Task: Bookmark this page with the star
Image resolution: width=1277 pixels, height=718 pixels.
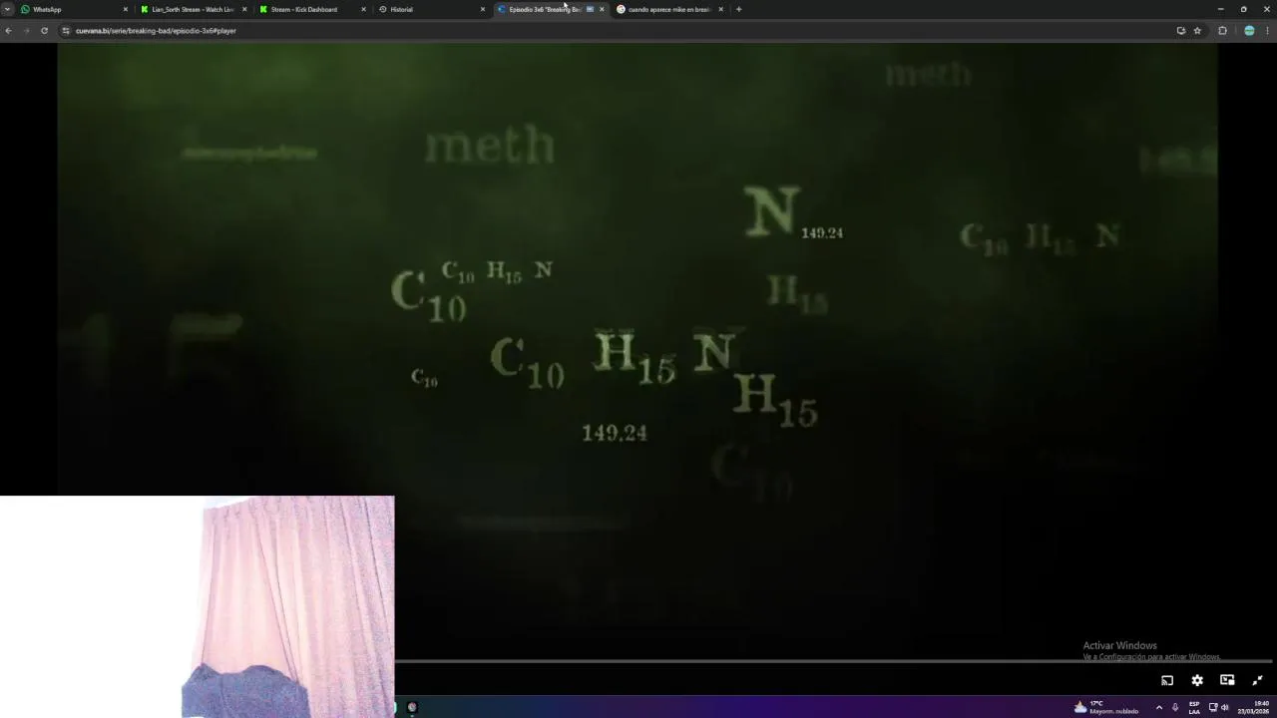Action: tap(1197, 31)
